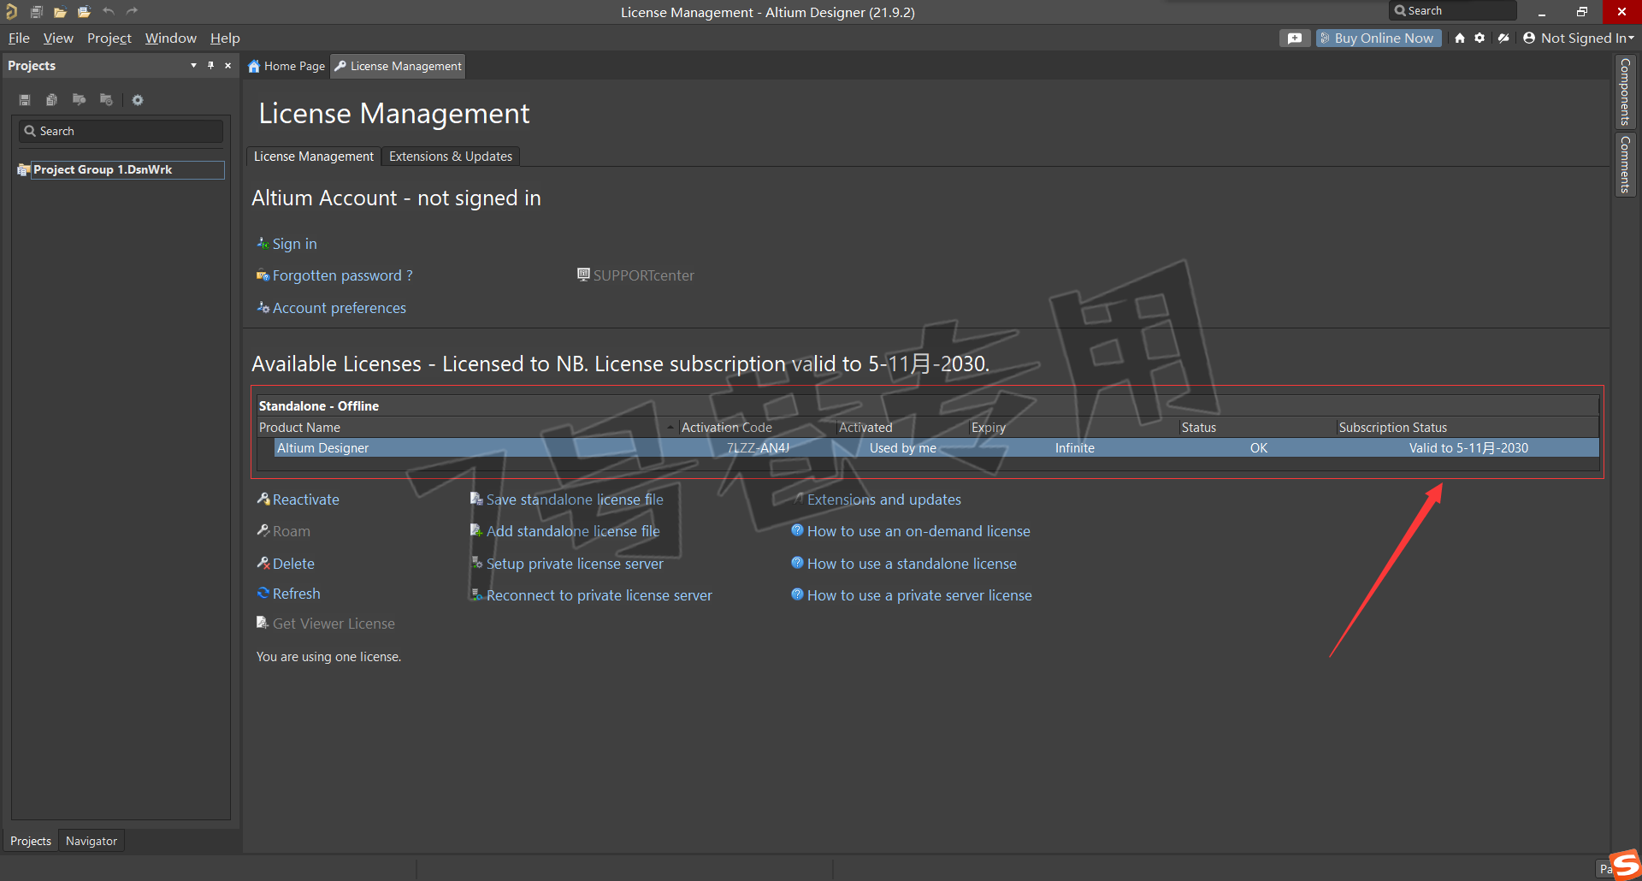This screenshot has width=1642, height=881.
Task: Click the Undo arrow icon
Action: (109, 11)
